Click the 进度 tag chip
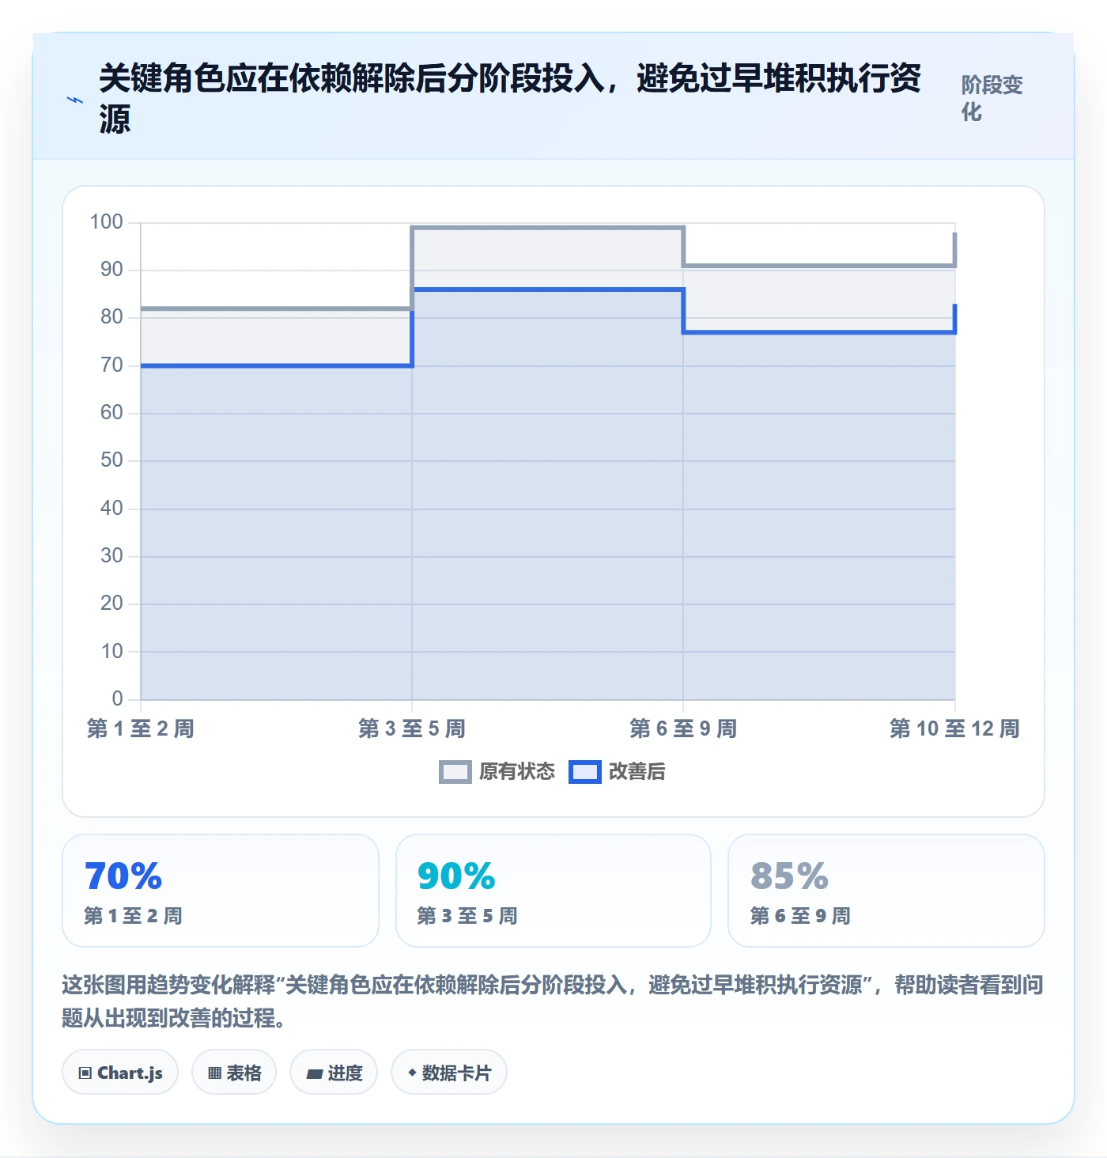Image resolution: width=1107 pixels, height=1158 pixels. pyautogui.click(x=334, y=1073)
